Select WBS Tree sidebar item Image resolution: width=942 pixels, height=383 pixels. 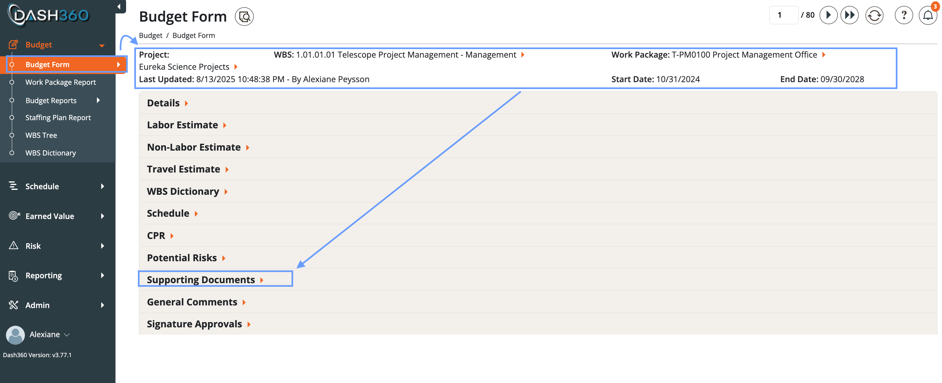pos(41,135)
